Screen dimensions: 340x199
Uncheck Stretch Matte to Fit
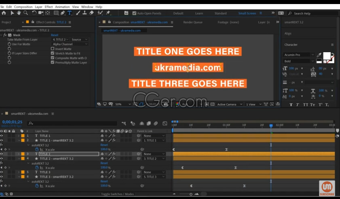(53, 53)
